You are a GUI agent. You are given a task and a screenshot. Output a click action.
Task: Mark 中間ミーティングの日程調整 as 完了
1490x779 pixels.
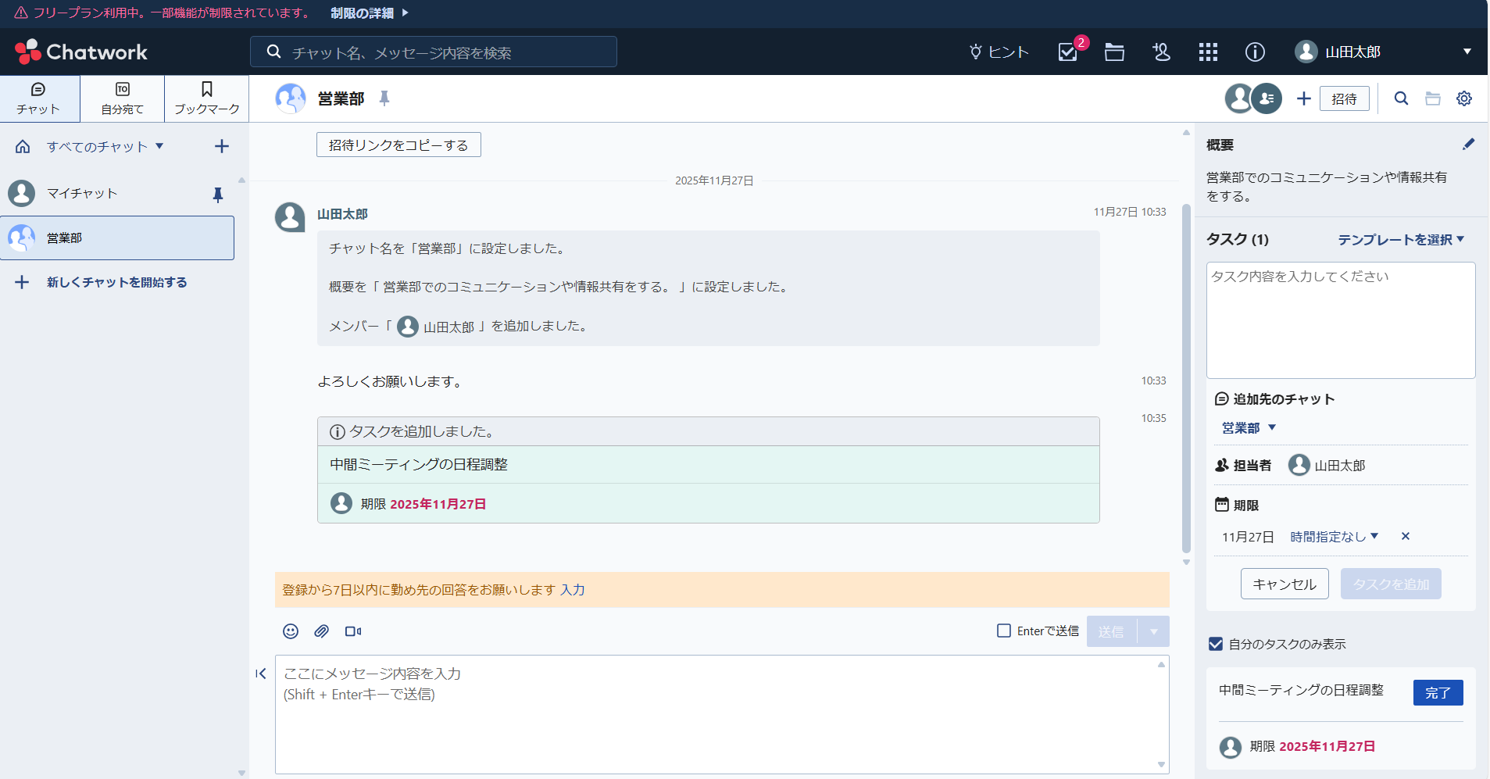[x=1437, y=692]
